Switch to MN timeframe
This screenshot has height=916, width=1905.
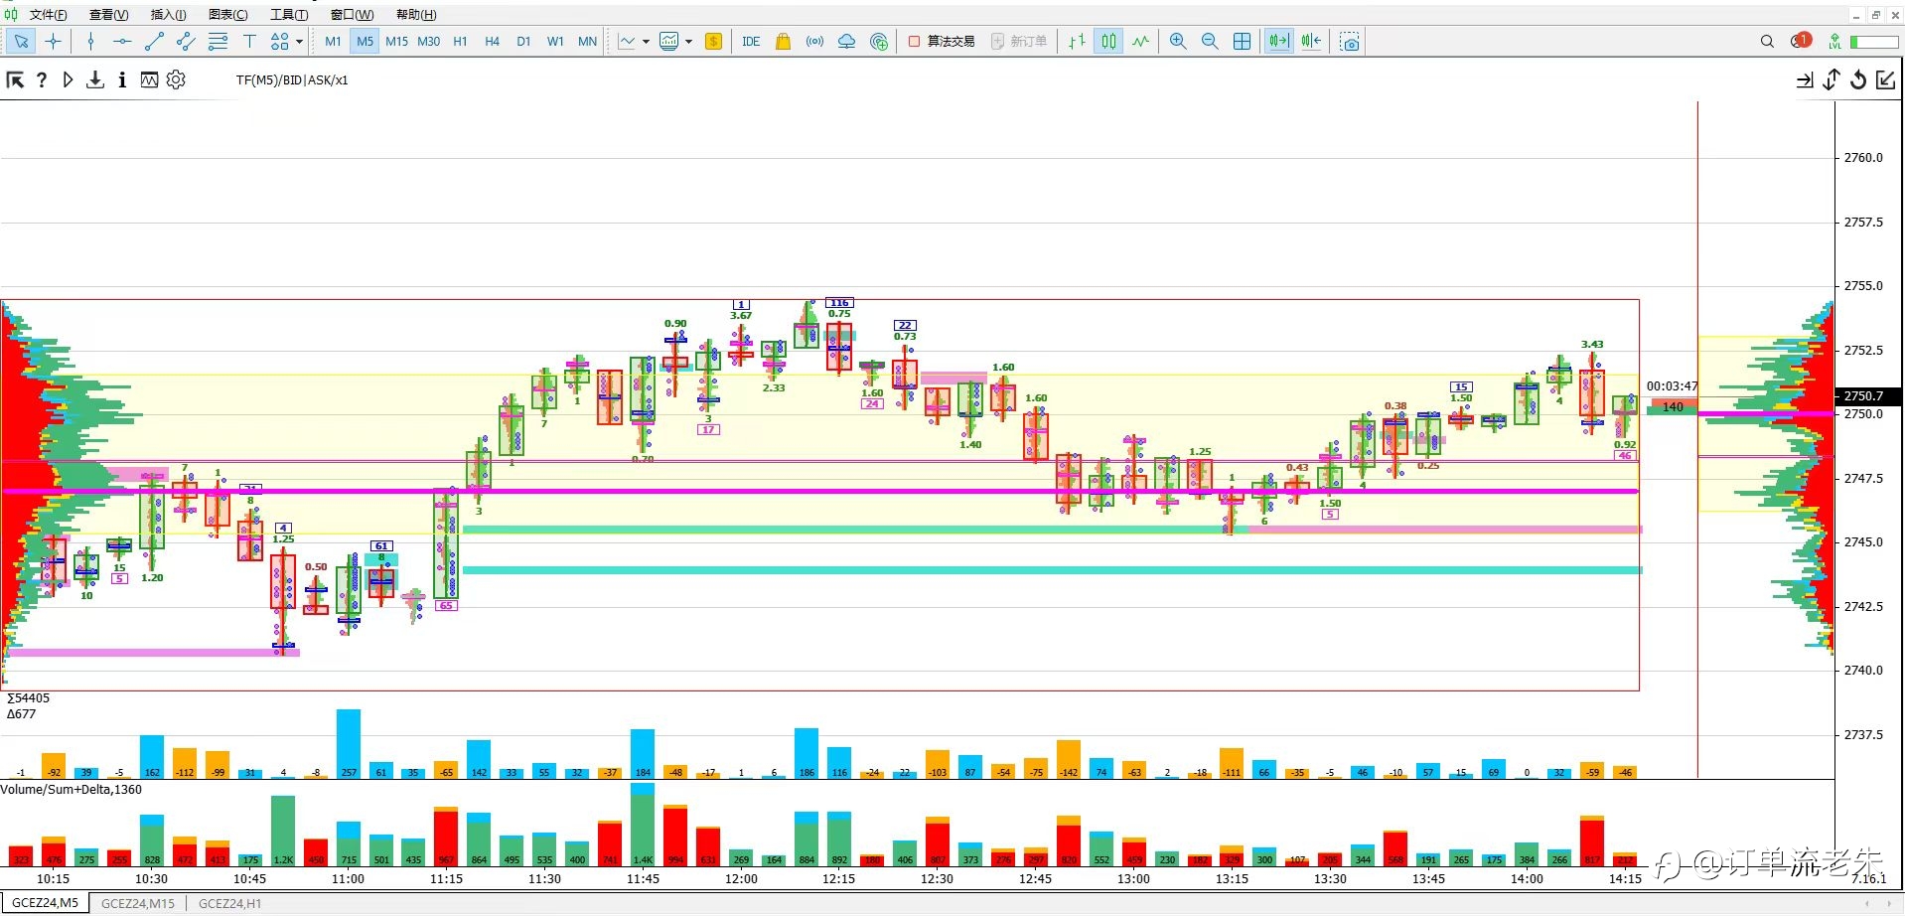587,41
